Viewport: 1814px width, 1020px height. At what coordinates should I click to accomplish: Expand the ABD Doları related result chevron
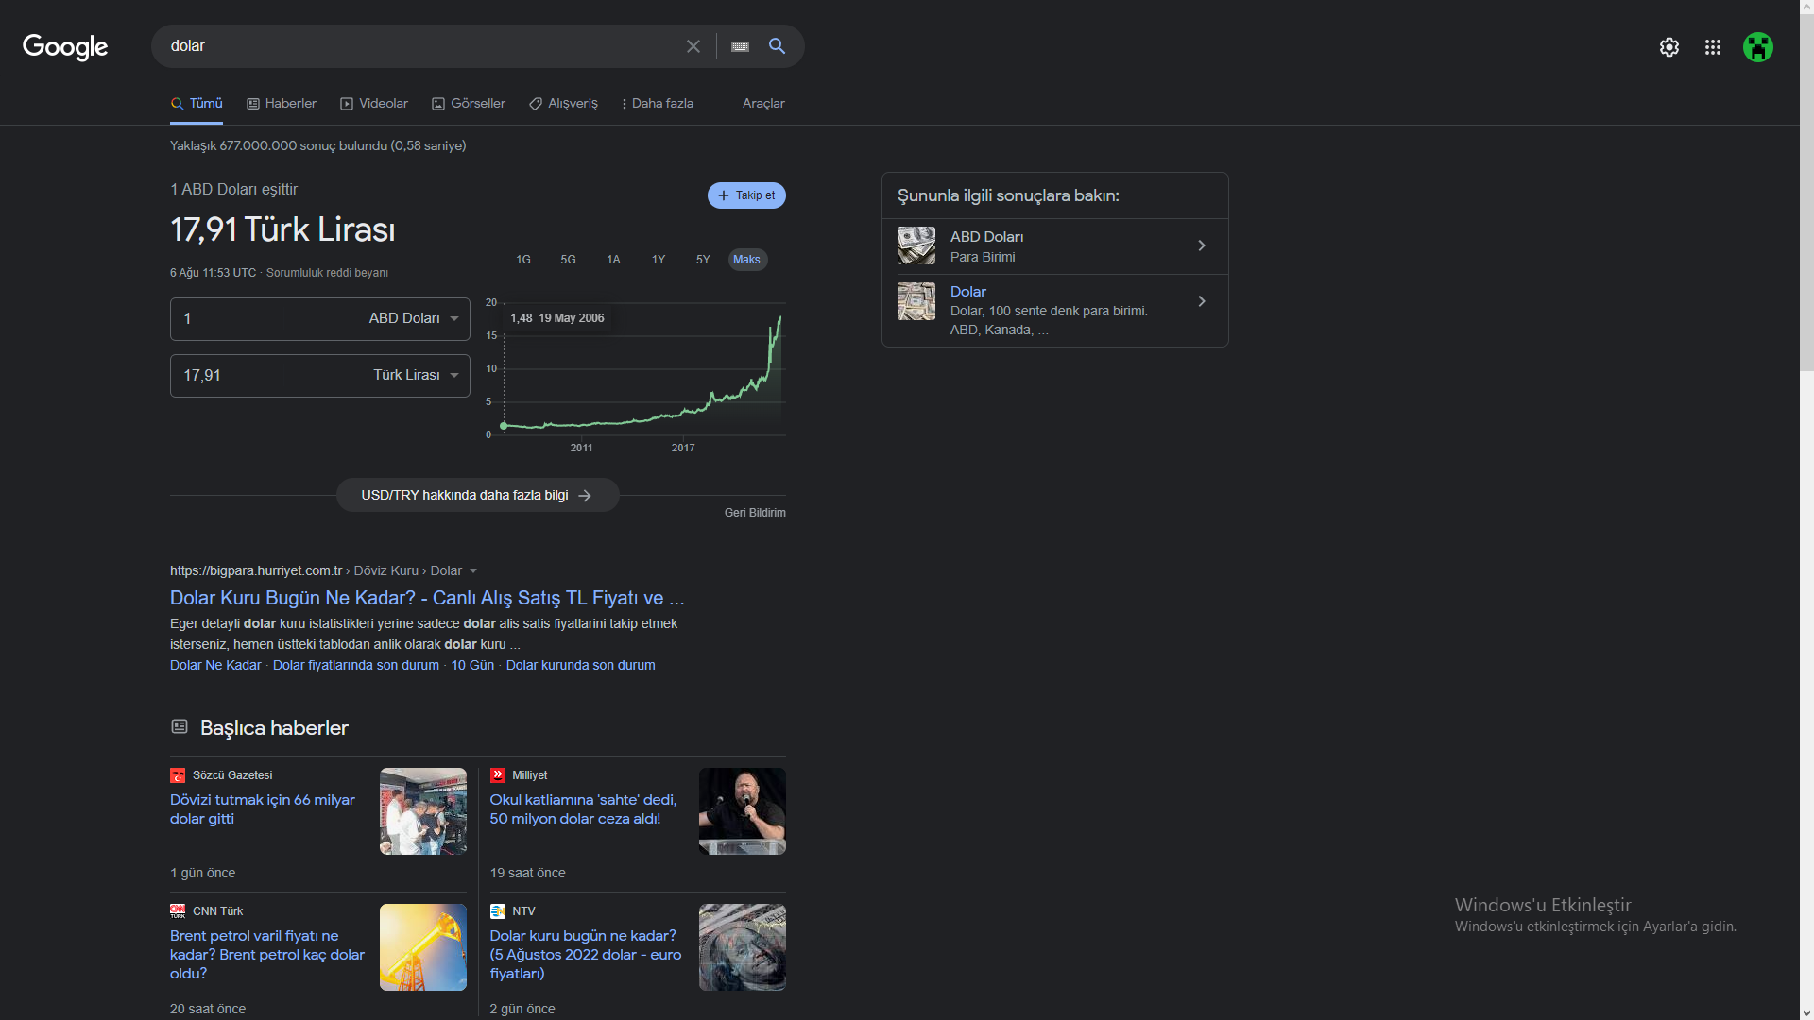(x=1202, y=246)
